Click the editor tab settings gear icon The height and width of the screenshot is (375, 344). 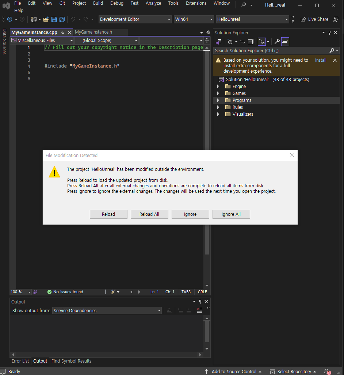208,32
